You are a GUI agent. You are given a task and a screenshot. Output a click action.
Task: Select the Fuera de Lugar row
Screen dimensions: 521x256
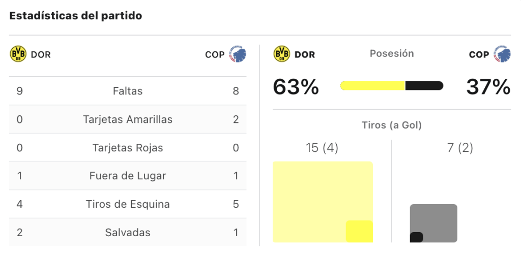pos(128,176)
